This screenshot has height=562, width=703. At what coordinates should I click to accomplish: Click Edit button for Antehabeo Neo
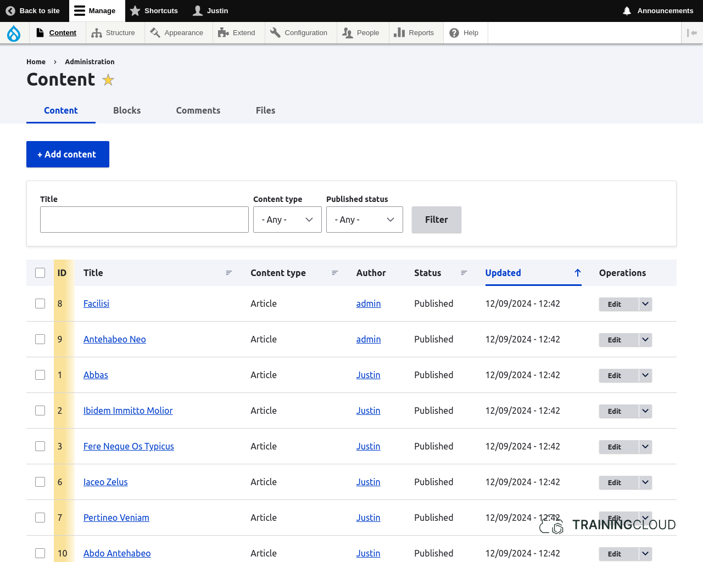(x=619, y=340)
